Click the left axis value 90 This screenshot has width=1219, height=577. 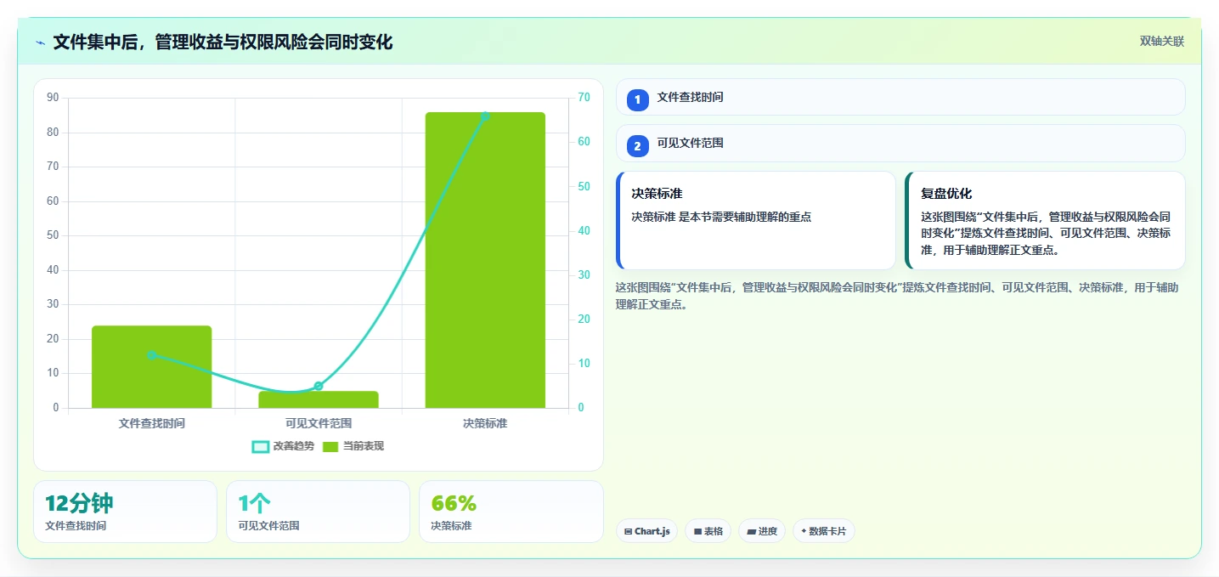pyautogui.click(x=53, y=98)
